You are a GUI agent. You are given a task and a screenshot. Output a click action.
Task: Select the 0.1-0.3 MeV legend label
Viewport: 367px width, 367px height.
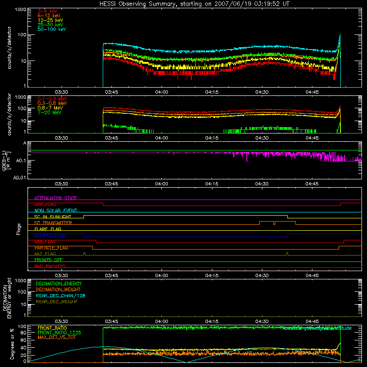(52, 99)
